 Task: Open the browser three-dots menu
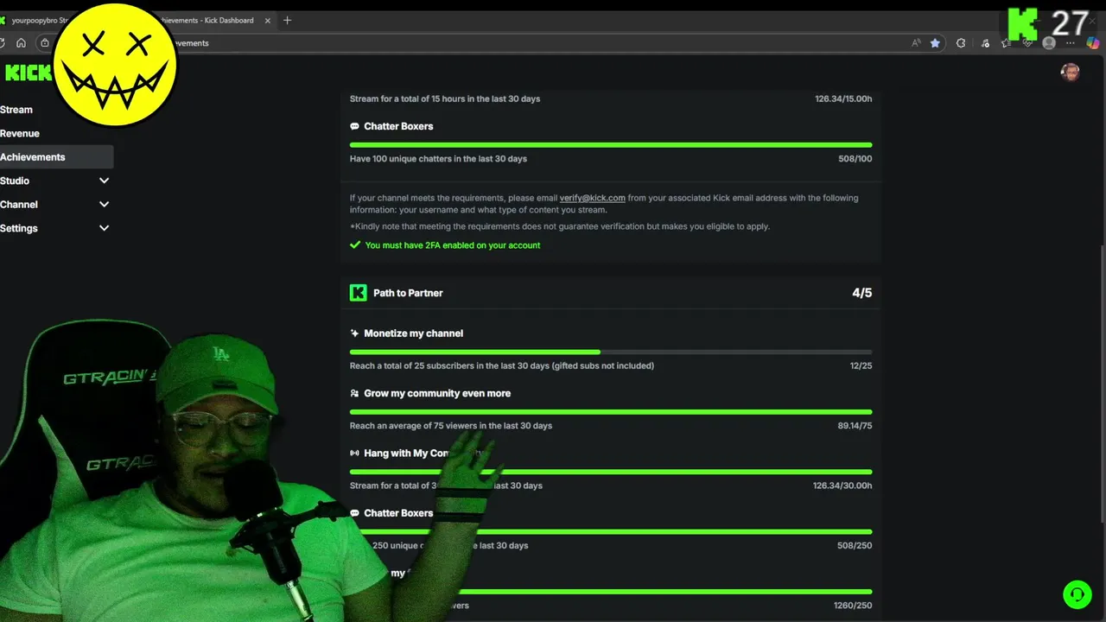click(x=1071, y=43)
